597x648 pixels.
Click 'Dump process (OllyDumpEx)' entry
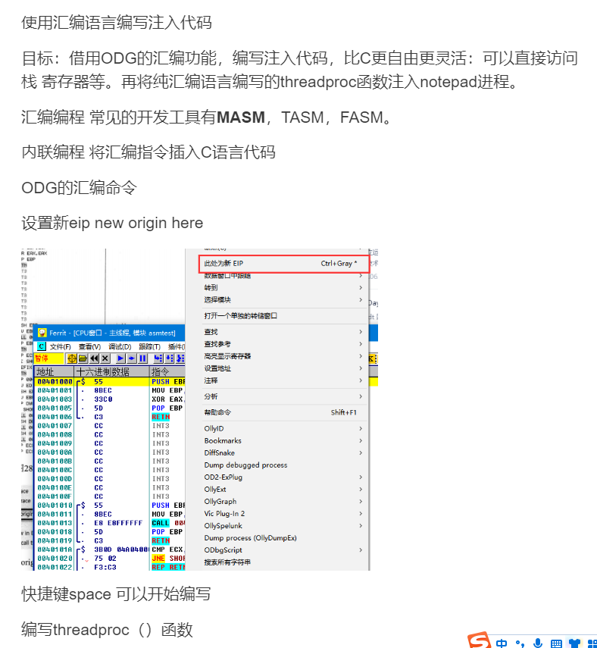250,537
